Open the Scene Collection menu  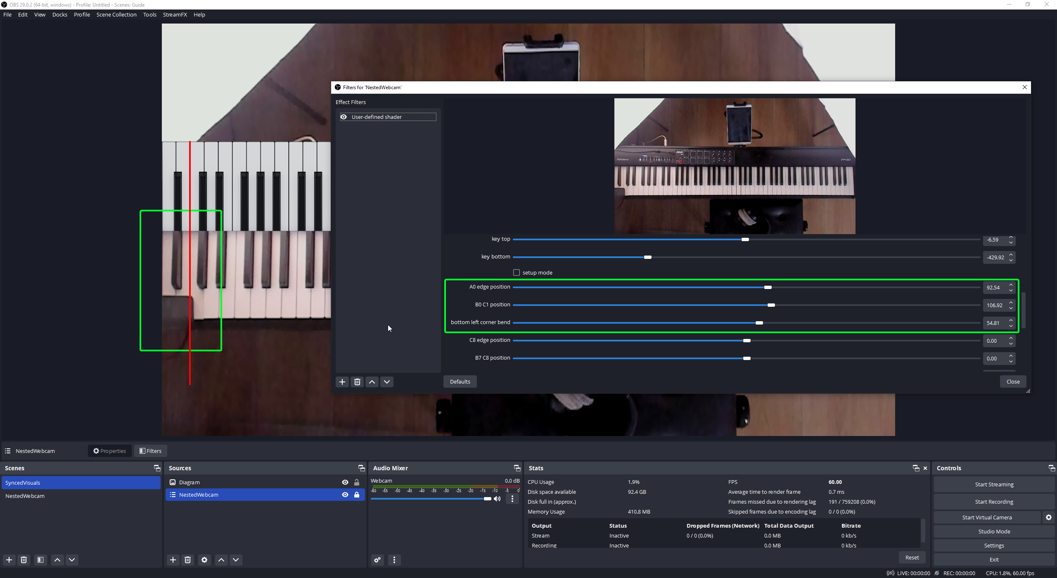(x=116, y=14)
